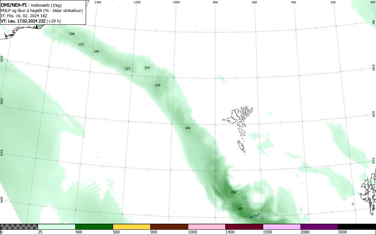376x235 pixels.
Task: Click the legend value 500
Action: (116, 232)
